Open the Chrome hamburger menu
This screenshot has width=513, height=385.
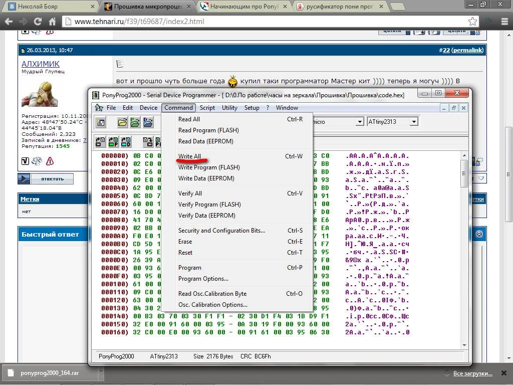tap(504, 22)
